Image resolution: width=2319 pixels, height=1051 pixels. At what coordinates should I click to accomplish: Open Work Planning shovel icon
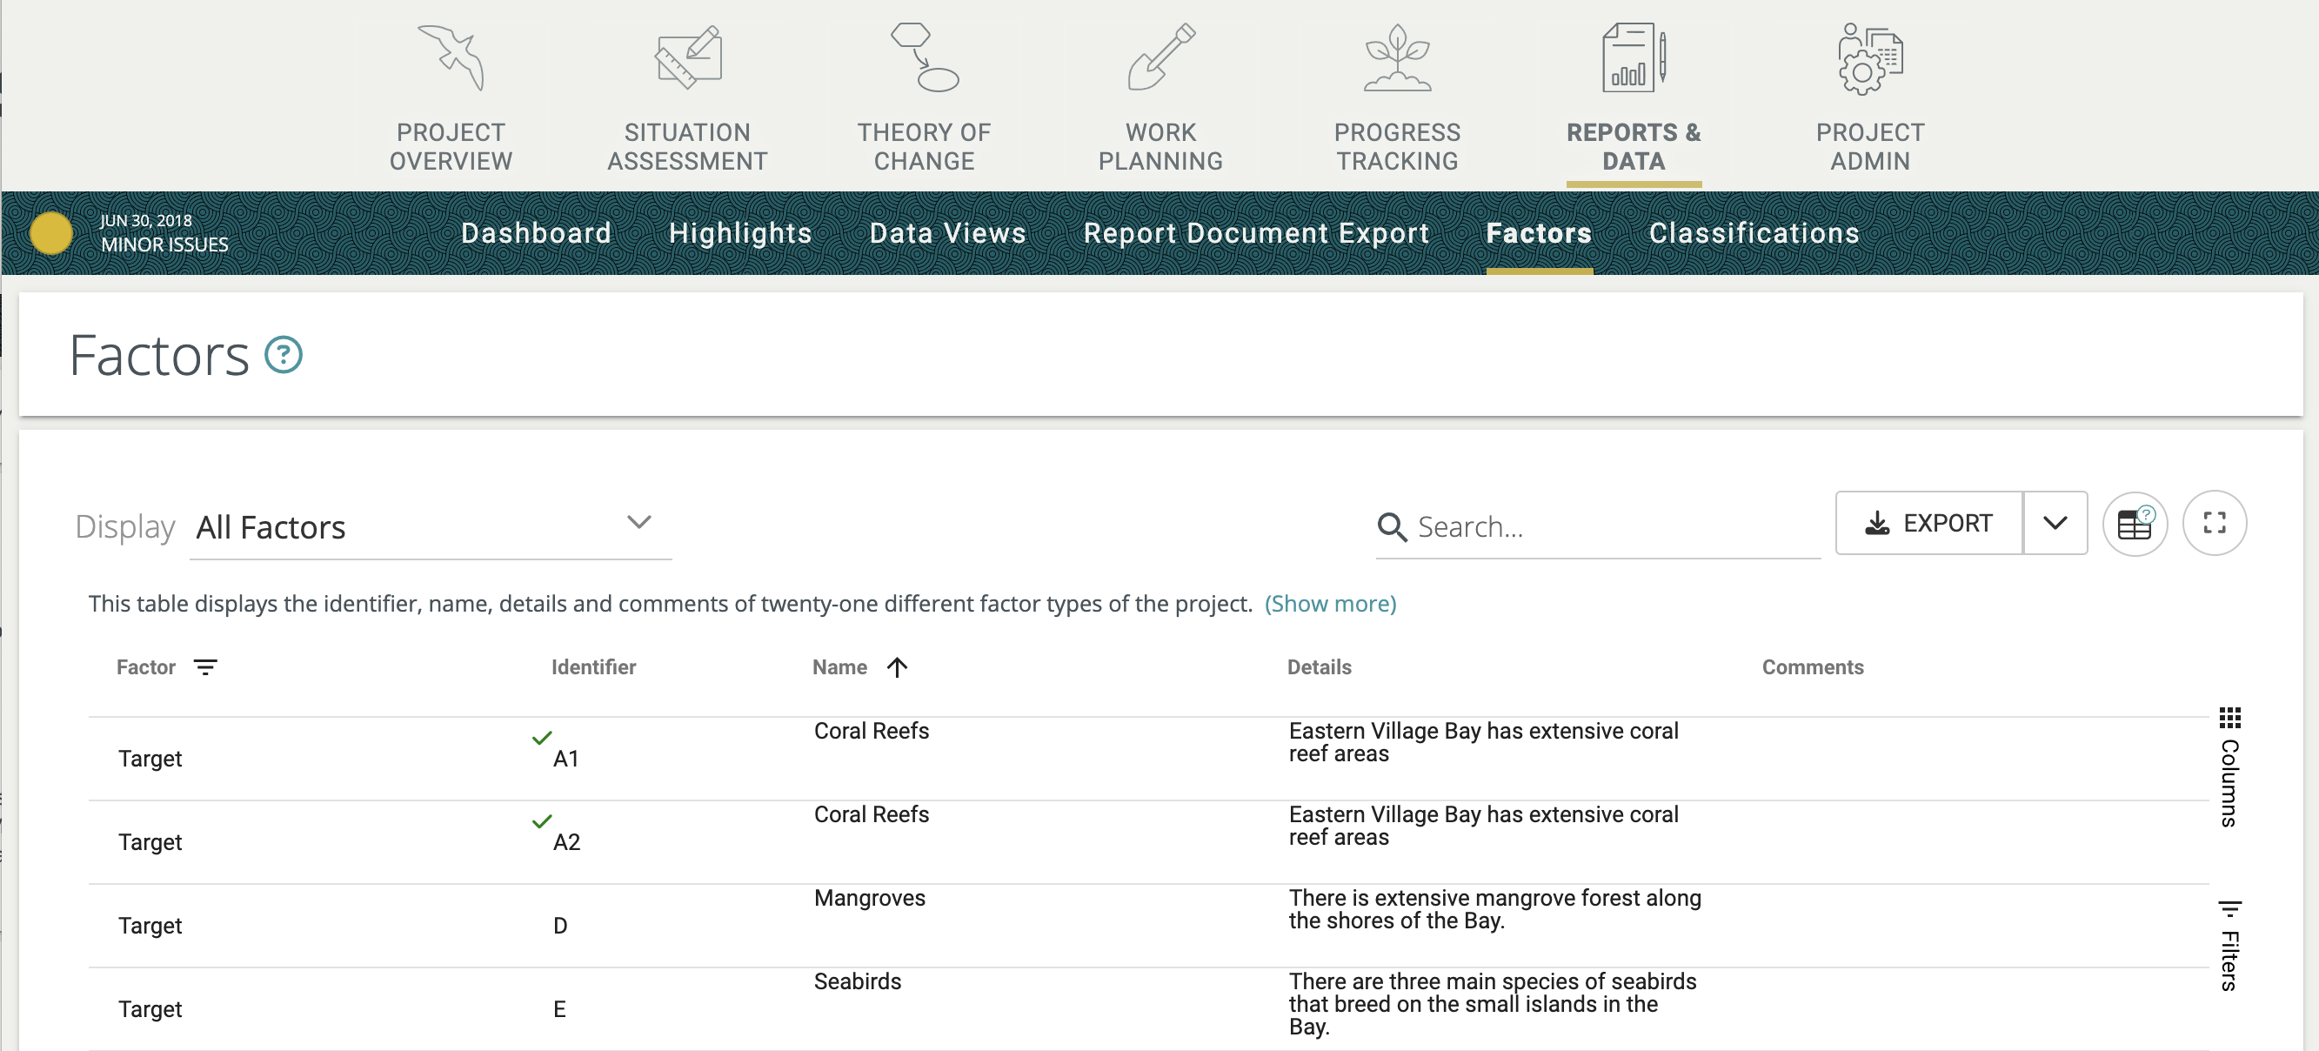click(x=1160, y=57)
